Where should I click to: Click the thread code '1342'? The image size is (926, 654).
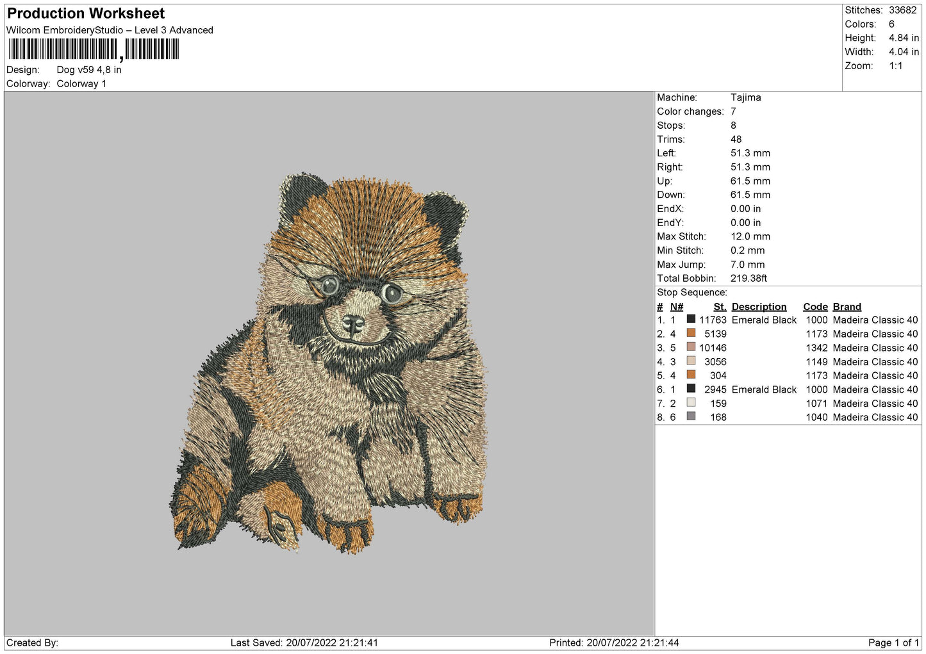pos(816,348)
